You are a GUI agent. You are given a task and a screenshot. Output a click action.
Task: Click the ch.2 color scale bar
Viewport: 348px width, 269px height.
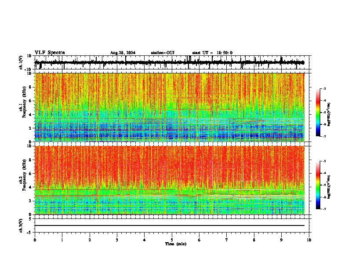click(318, 185)
